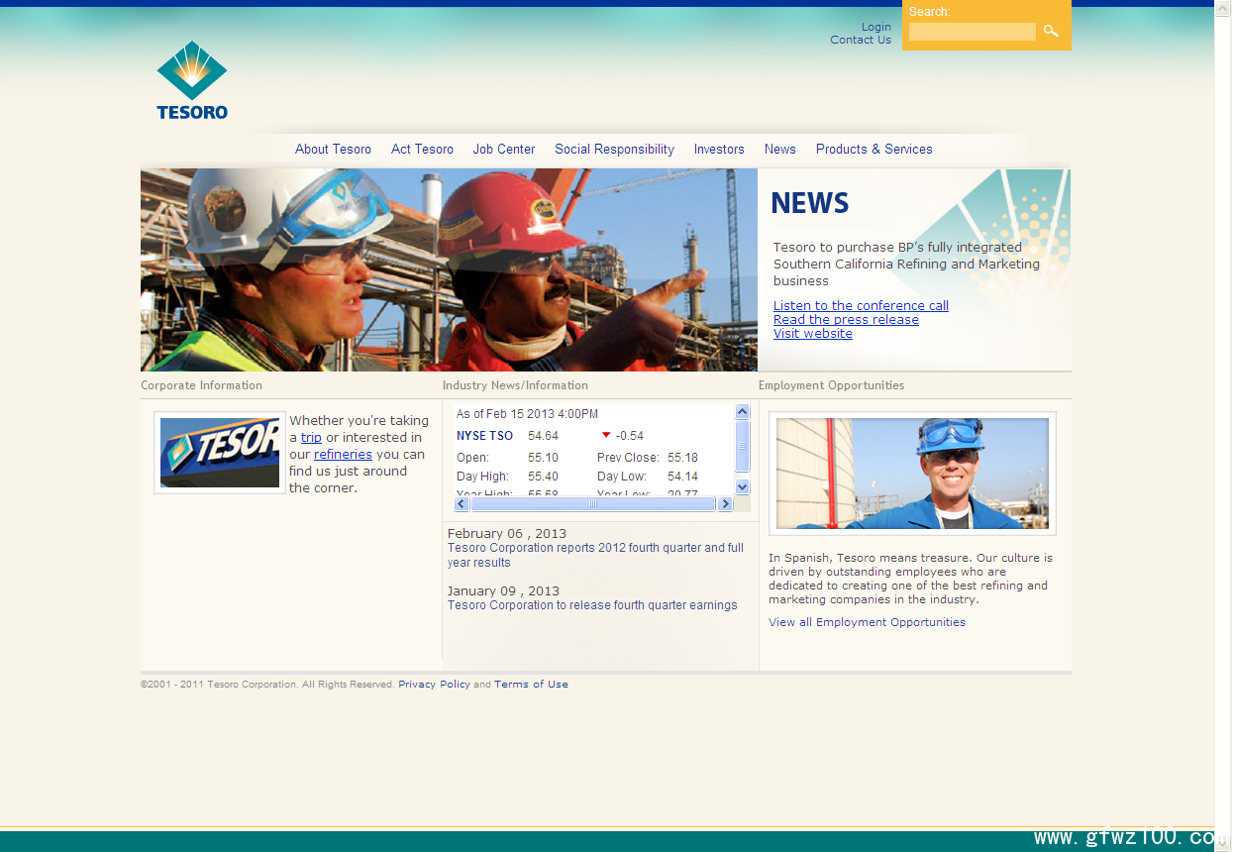Click the stock widget scroll right arrow
1233x852 pixels.
(x=725, y=504)
